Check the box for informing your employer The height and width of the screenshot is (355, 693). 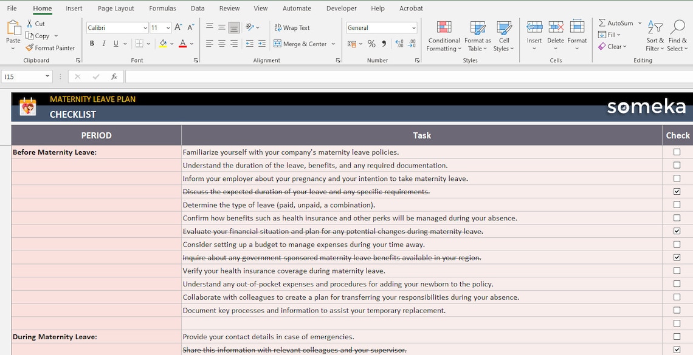coord(677,178)
